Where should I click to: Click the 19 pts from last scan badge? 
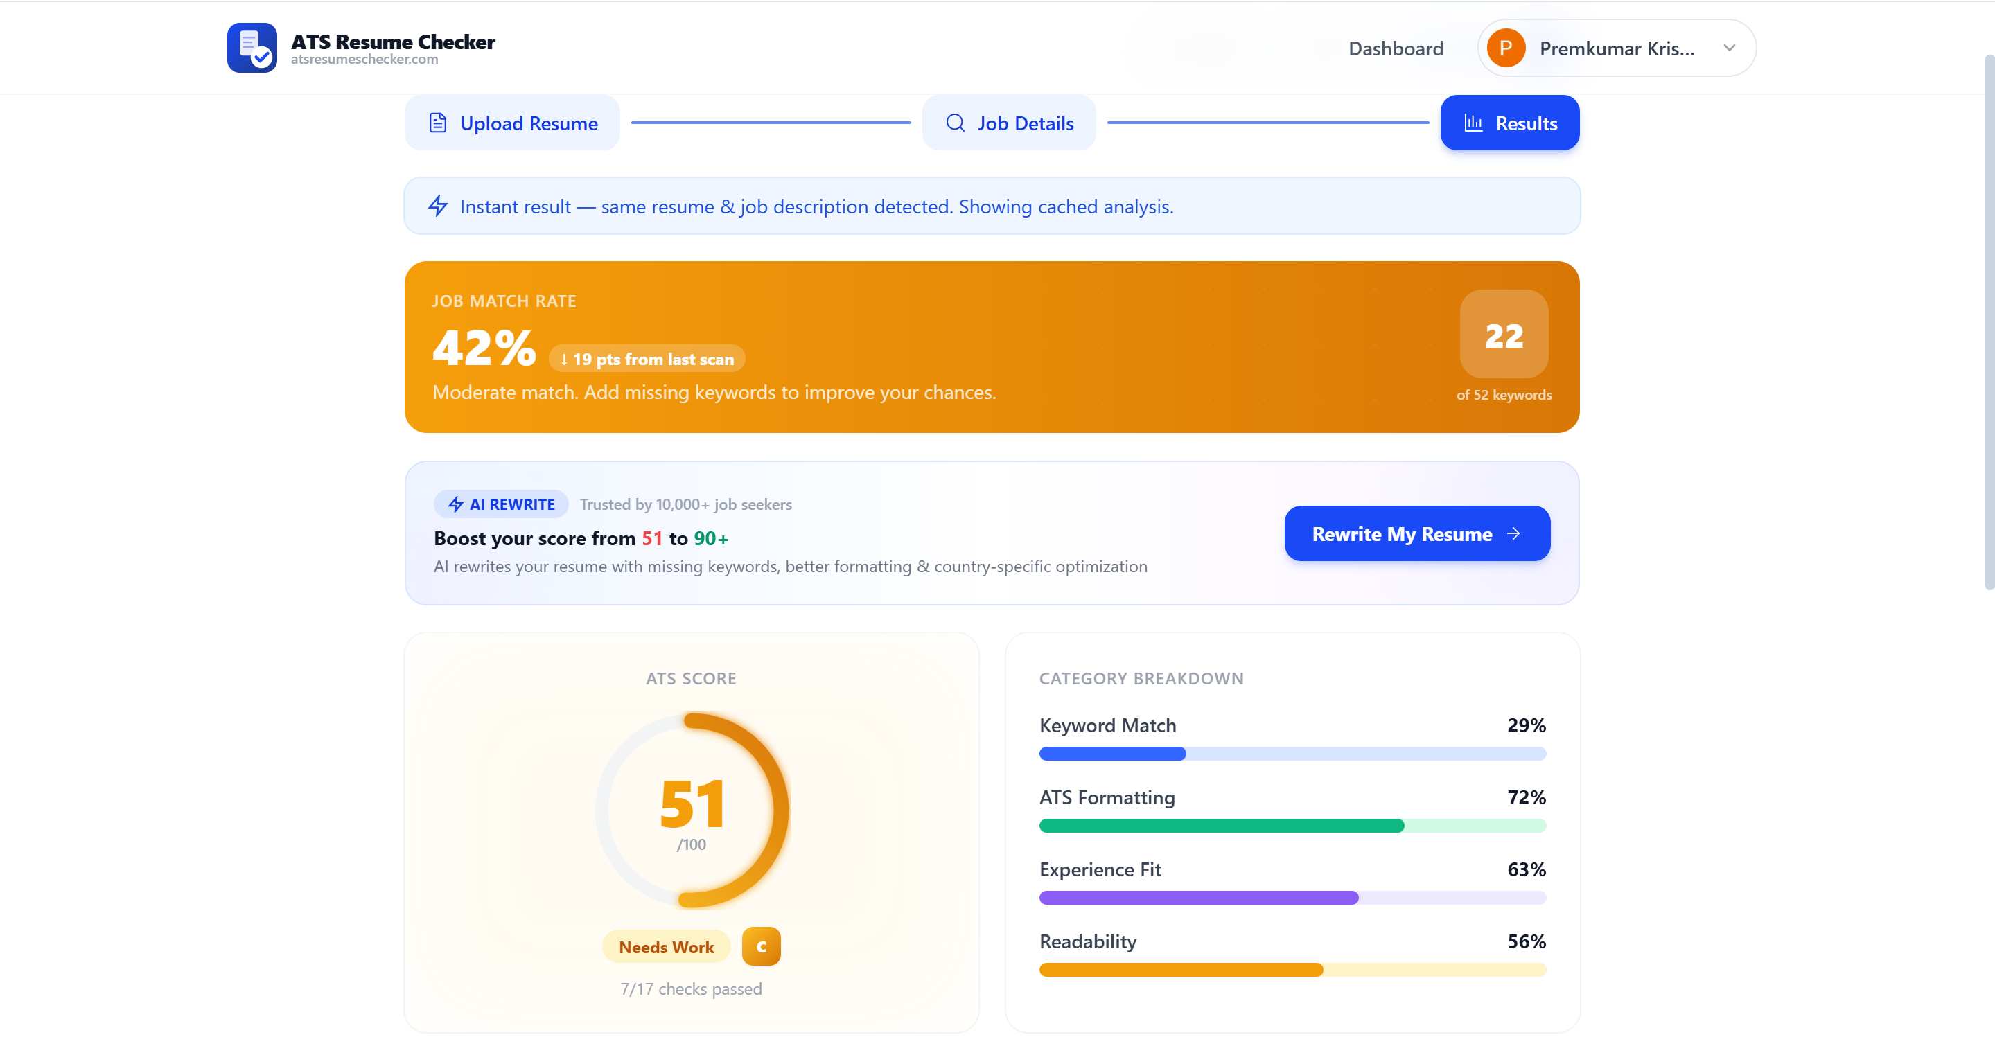pyautogui.click(x=647, y=359)
